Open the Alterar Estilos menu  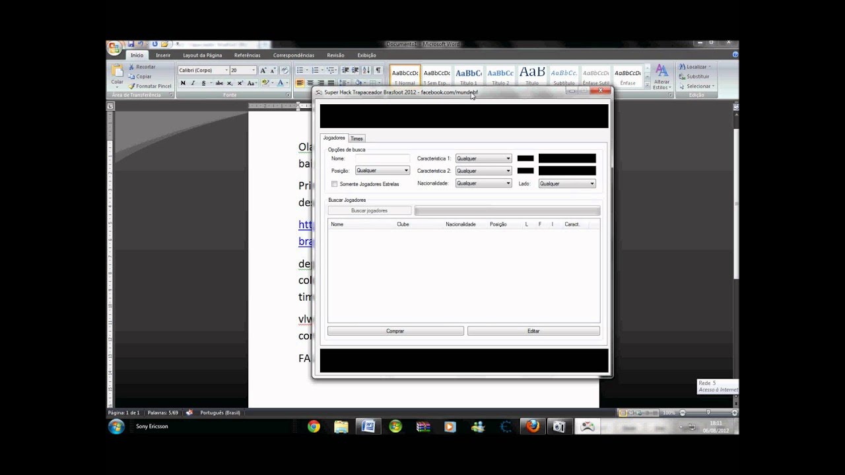click(x=661, y=77)
